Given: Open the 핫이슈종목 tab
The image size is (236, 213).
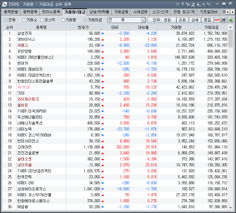Looking at the screenshot, I should click(51, 12).
